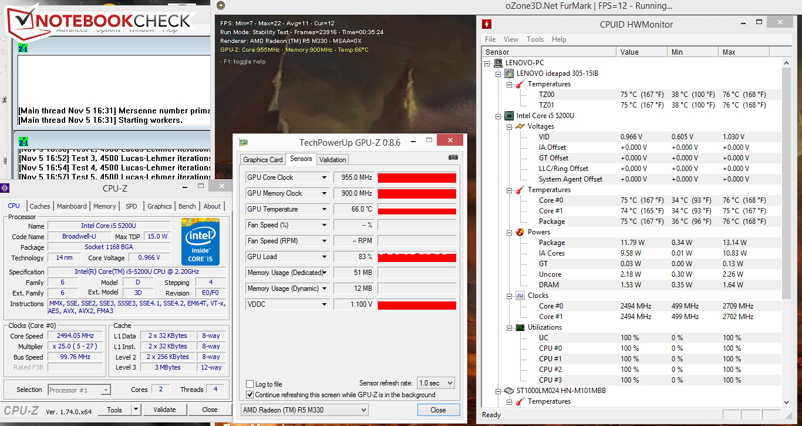Open the AMD Radeon R5 M330 GPU selector
The width and height of the screenshot is (802, 426).
coord(305,410)
